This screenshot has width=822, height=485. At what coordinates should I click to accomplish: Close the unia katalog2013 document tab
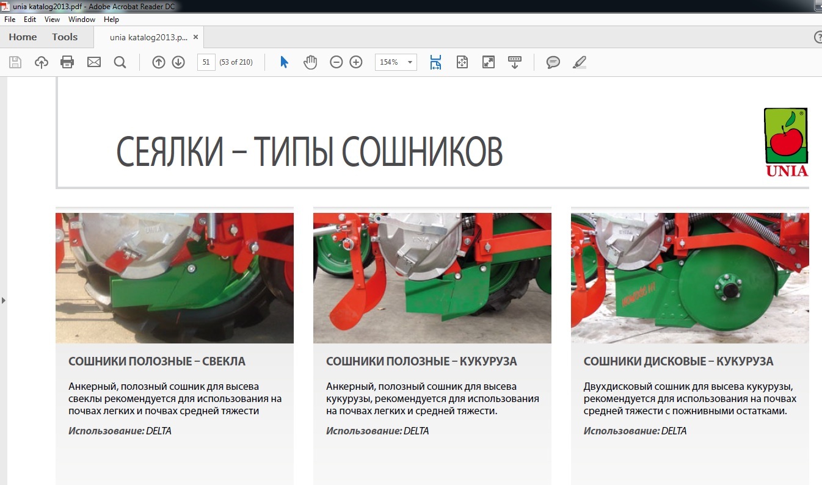click(196, 37)
